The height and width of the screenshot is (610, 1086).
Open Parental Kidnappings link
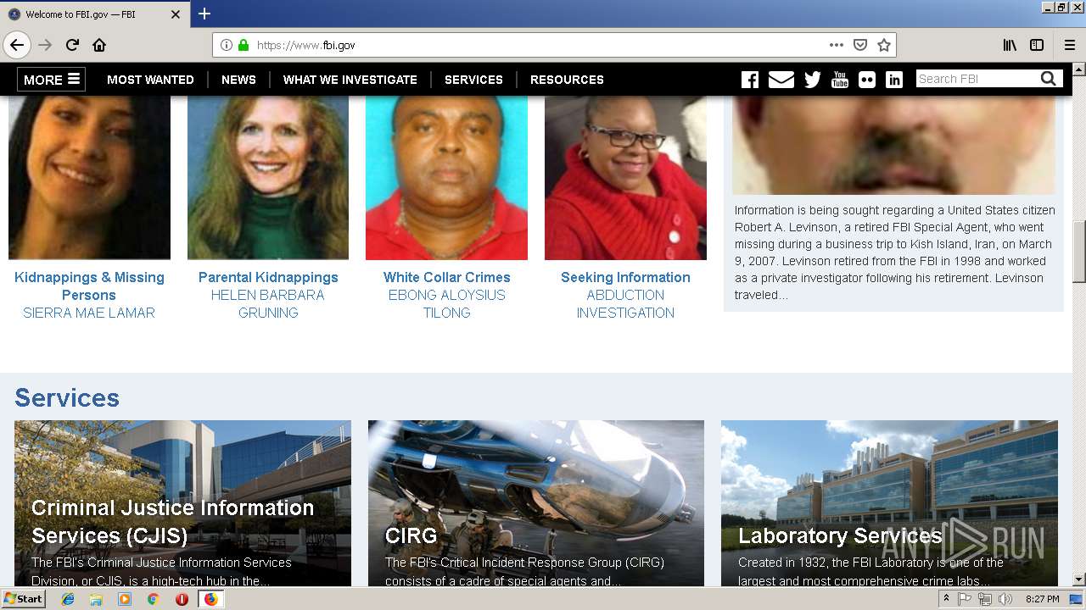268,277
